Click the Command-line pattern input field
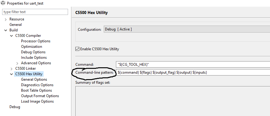This screenshot has width=270, height=116. (x=193, y=72)
